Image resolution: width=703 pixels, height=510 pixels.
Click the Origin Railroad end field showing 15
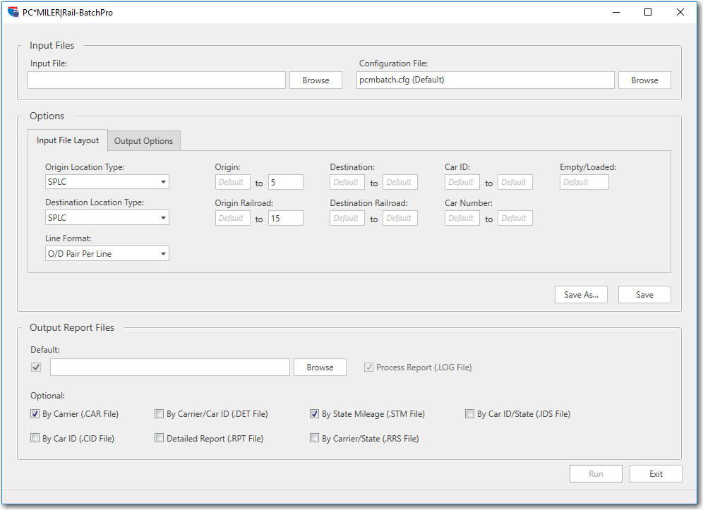tap(286, 218)
